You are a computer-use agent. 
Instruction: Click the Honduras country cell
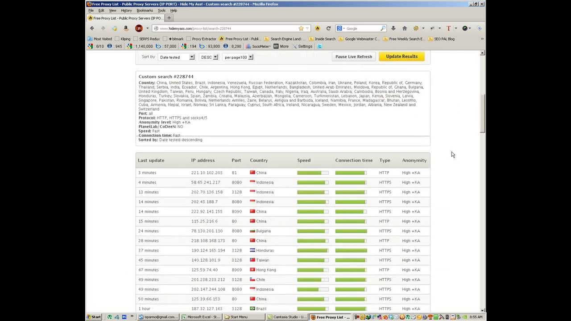(262, 251)
